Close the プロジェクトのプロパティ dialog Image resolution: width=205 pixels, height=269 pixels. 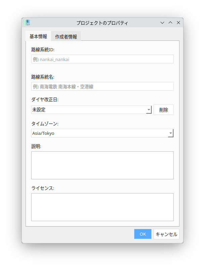point(178,23)
